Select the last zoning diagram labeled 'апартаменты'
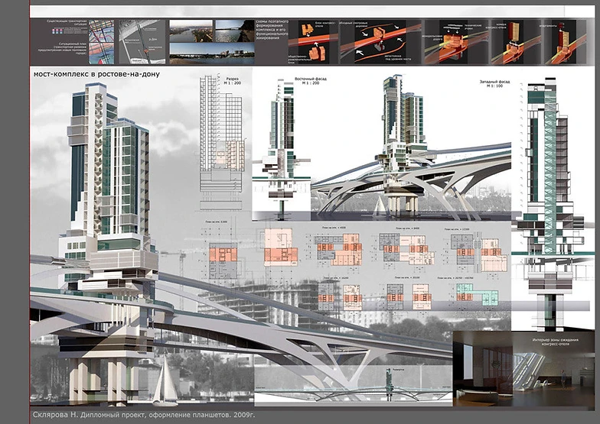The image size is (600, 424). [x=565, y=42]
